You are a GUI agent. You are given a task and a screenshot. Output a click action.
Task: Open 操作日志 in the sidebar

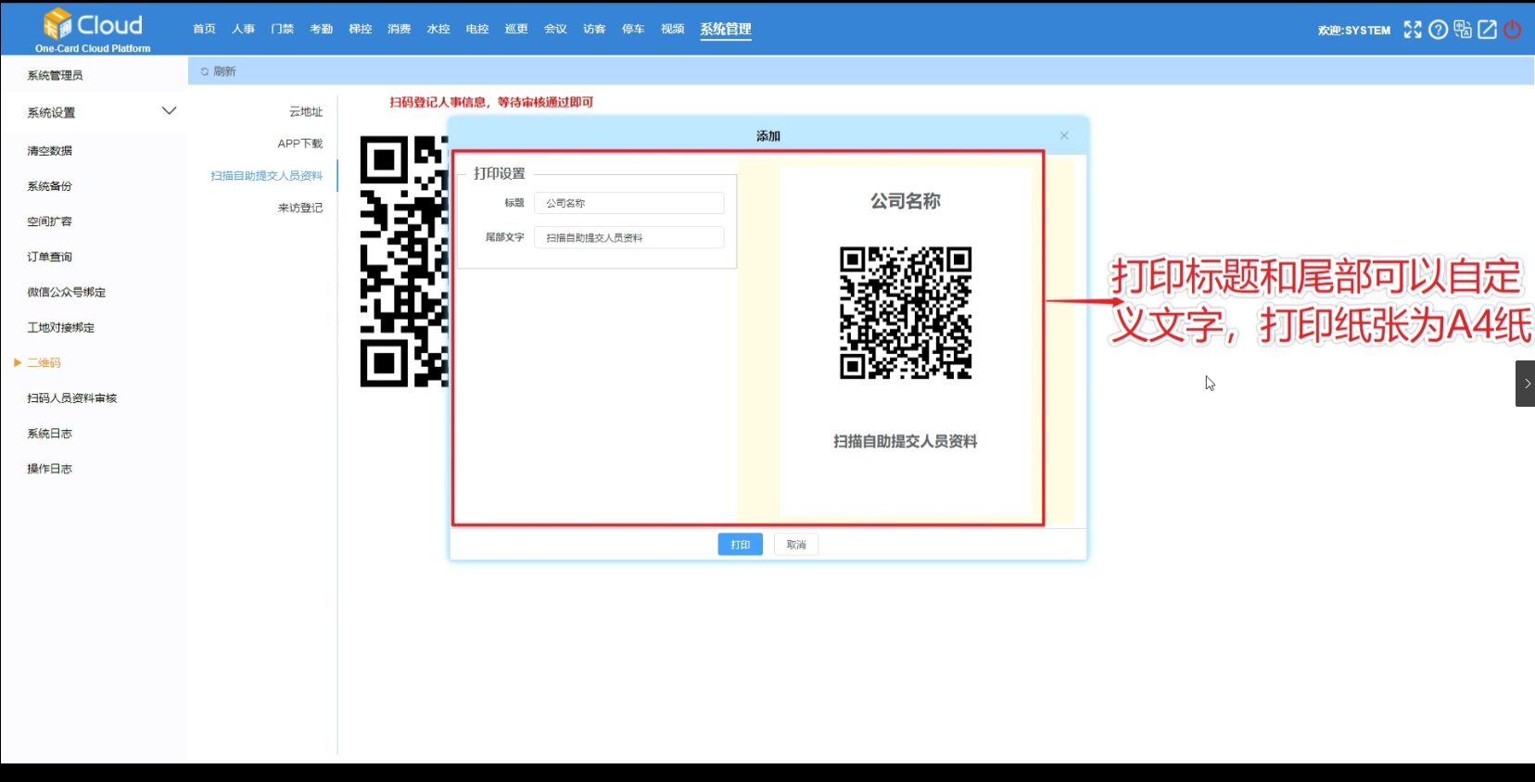pos(49,469)
